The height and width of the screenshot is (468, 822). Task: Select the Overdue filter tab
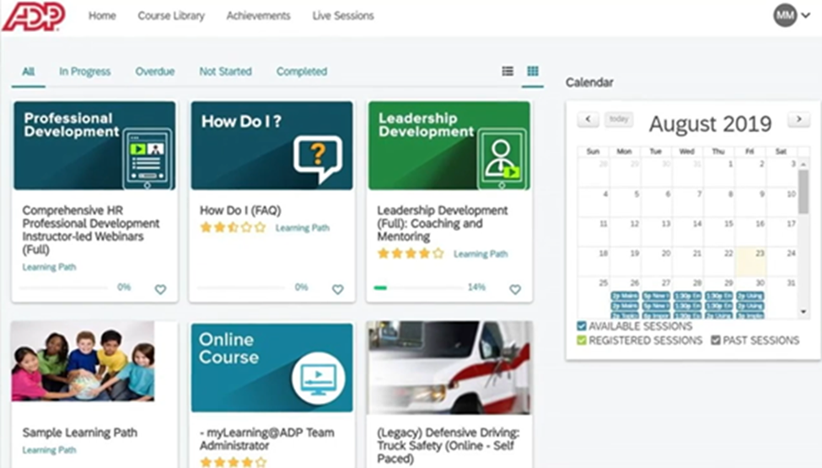pyautogui.click(x=155, y=72)
